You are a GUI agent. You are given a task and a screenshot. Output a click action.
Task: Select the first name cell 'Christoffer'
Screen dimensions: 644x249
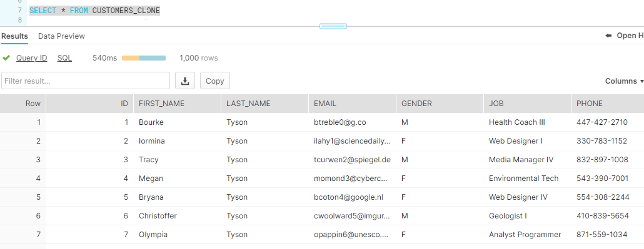point(158,216)
